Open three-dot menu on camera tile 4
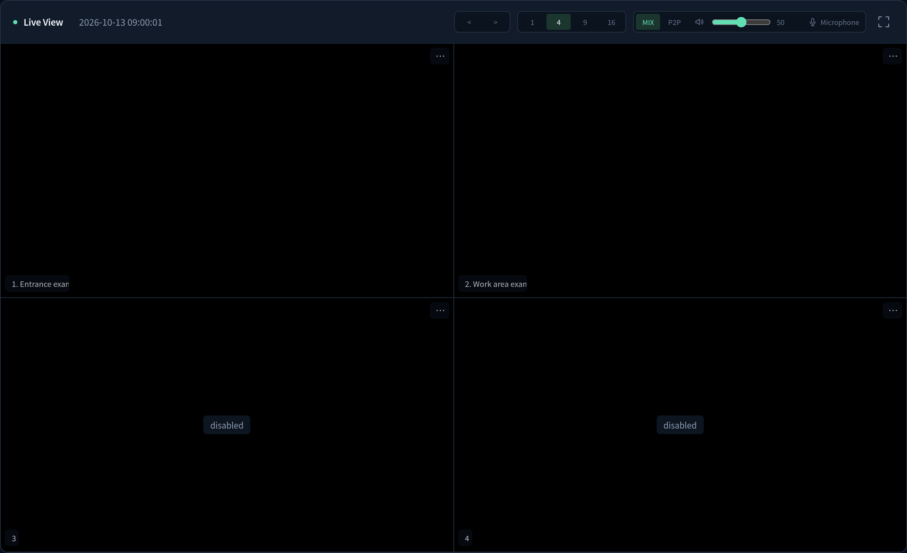This screenshot has height=553, width=907. pyautogui.click(x=893, y=310)
